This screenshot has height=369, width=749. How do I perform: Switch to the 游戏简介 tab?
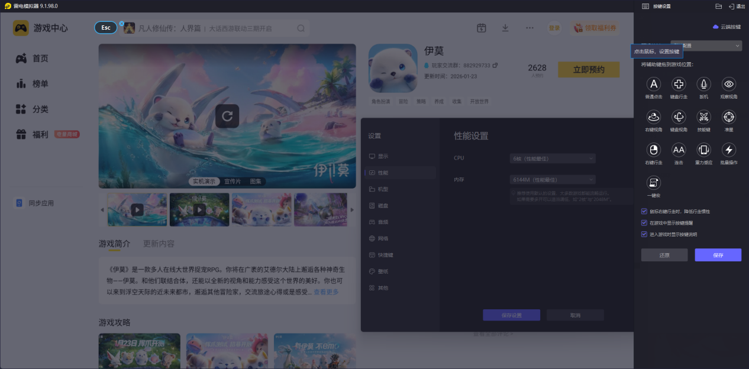click(114, 244)
